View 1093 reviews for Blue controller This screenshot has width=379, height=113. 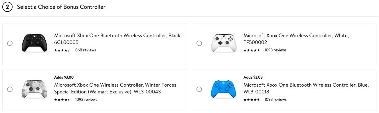275,99
